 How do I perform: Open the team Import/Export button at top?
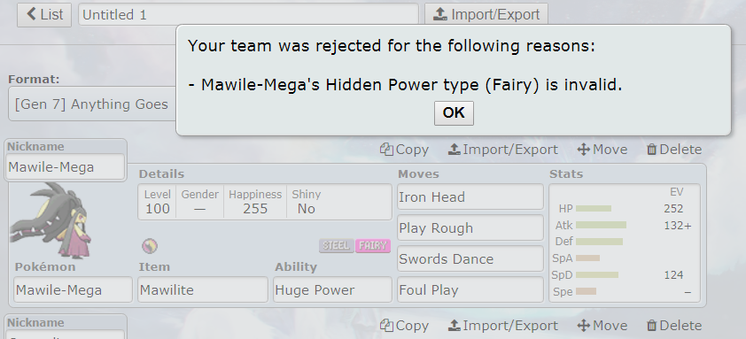coord(486,15)
